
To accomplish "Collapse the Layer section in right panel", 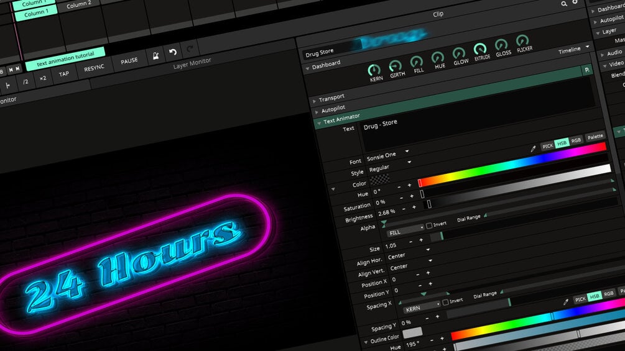I will coord(598,34).
